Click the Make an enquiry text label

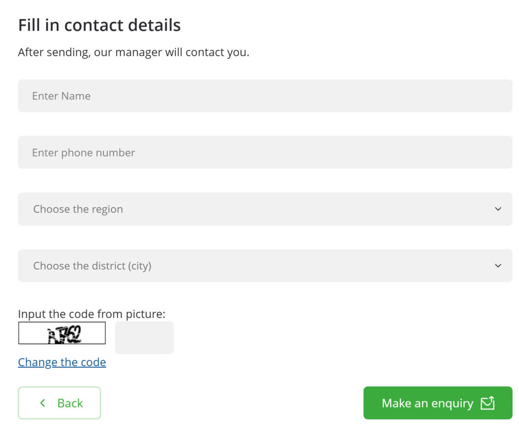427,403
